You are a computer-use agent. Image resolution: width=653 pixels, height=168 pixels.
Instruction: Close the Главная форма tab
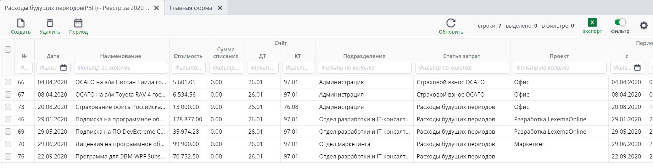220,8
